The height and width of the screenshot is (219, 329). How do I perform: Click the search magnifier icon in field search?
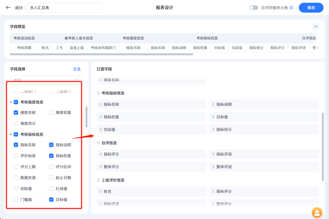[x=77, y=80]
